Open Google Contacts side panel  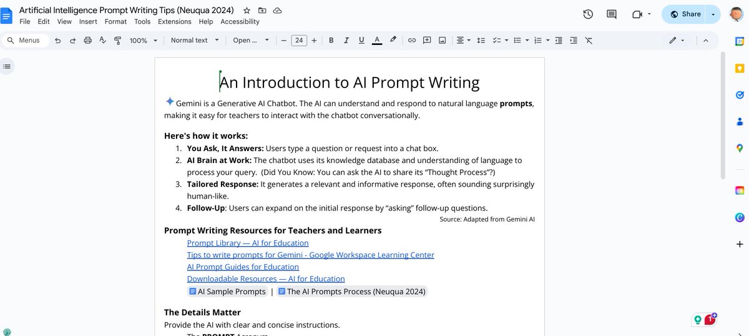(x=740, y=121)
